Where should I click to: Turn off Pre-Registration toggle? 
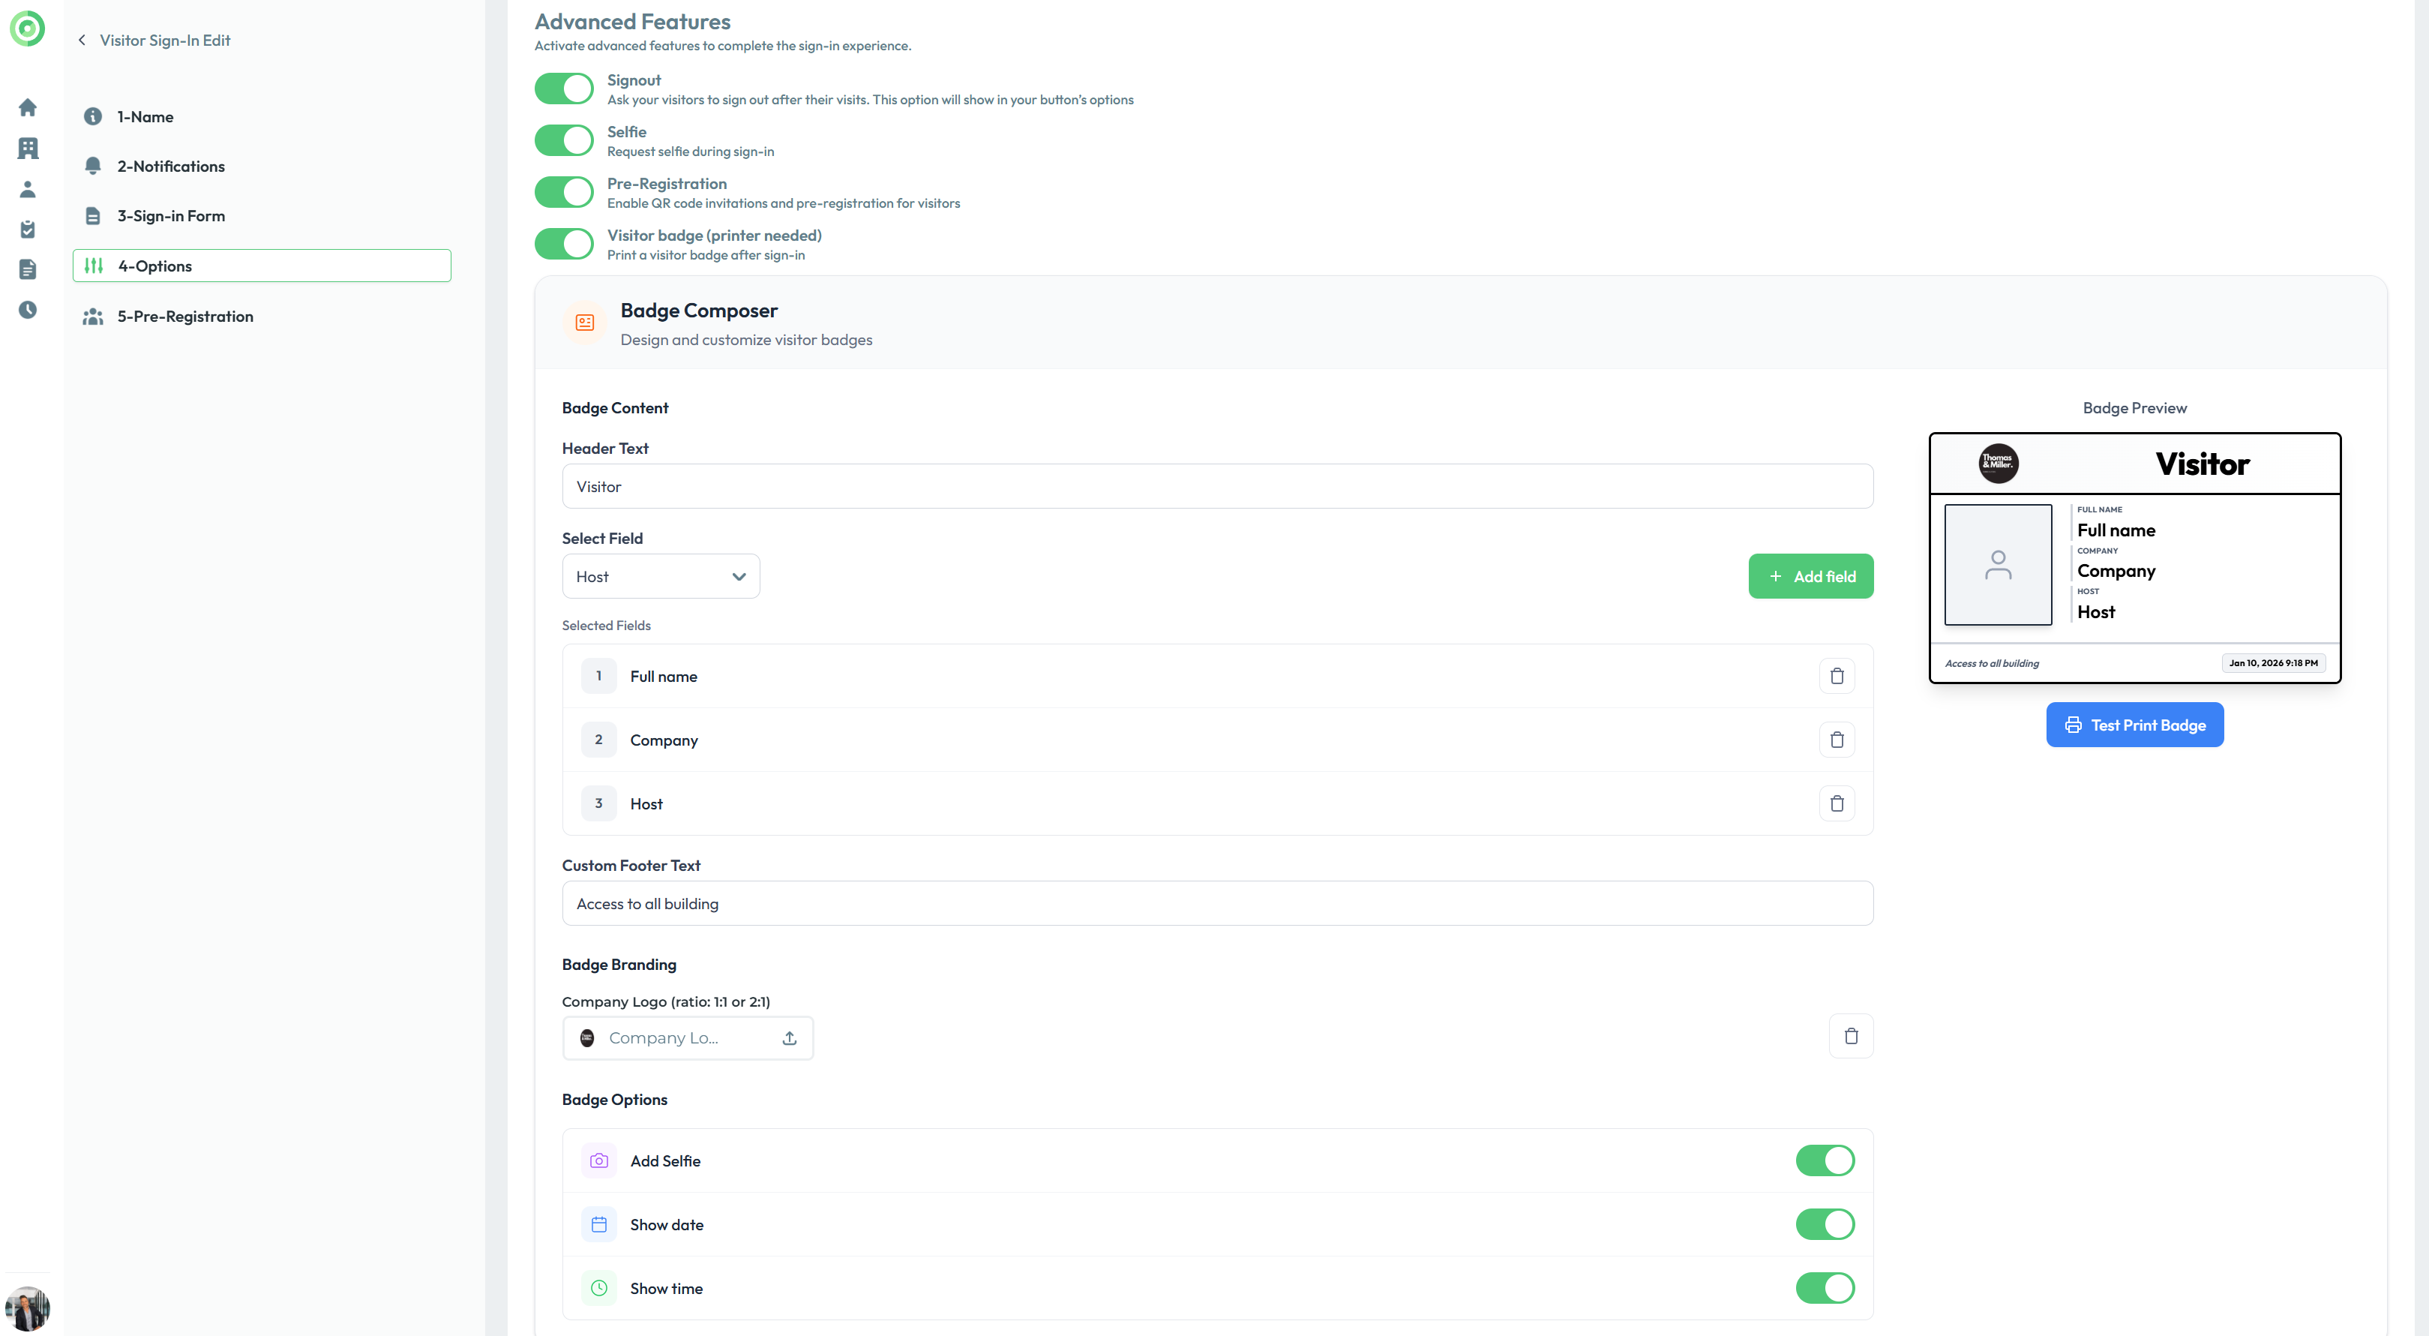point(564,193)
